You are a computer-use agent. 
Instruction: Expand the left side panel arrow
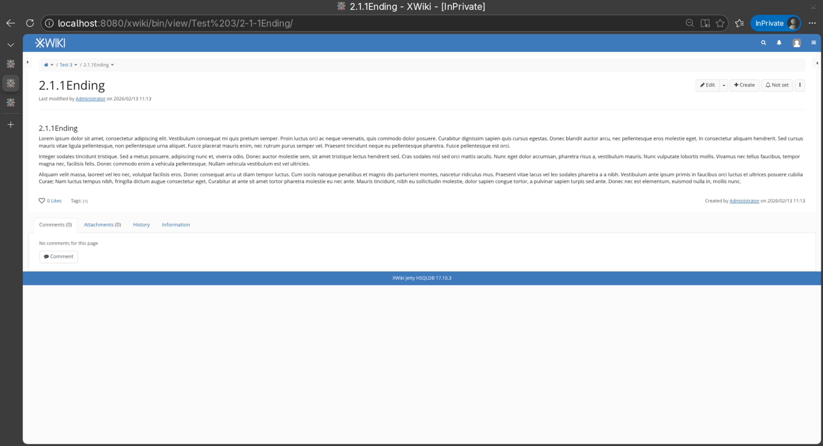tap(28, 62)
